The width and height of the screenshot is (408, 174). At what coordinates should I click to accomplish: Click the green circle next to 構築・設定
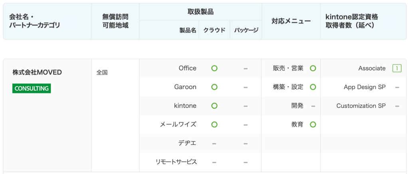(x=313, y=87)
